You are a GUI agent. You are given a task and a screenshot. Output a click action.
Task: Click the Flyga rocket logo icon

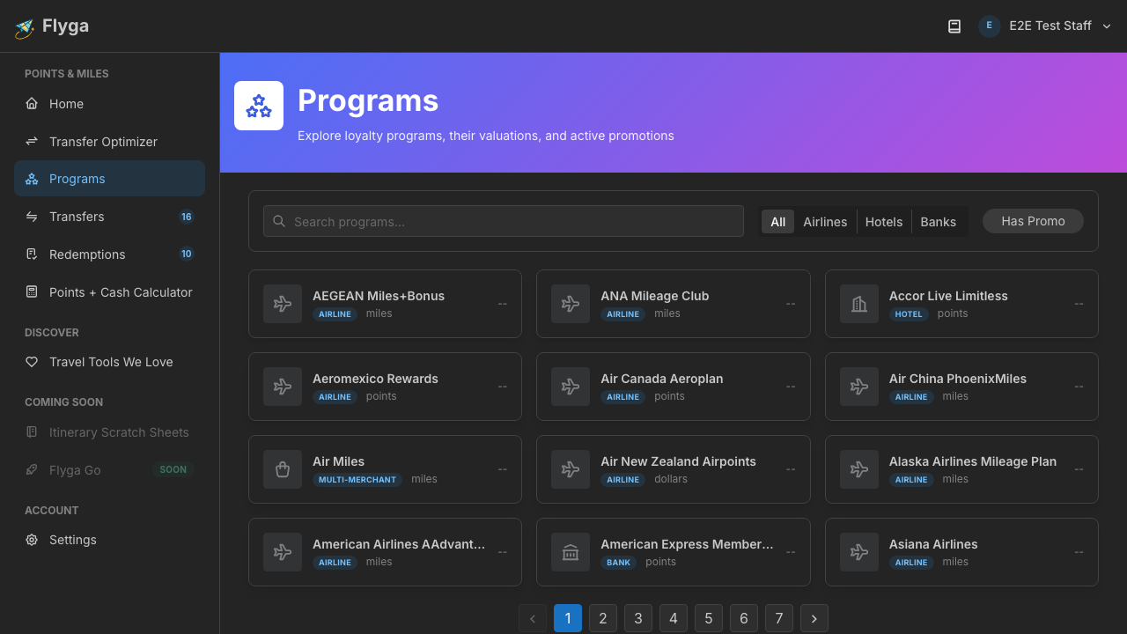24,28
